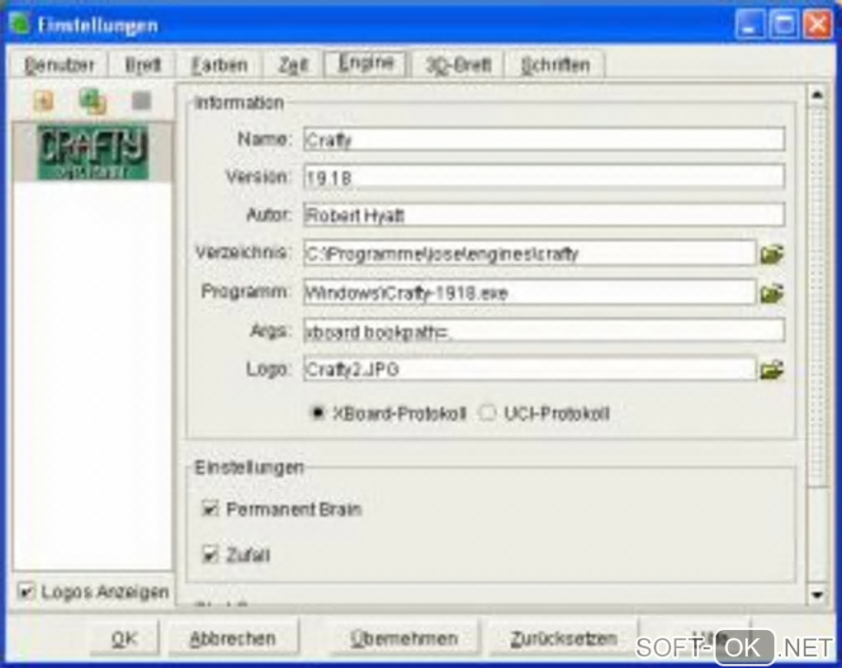Toggle the Logos Anzeigen checkbox
Viewport: 842px width, 668px height.
pos(26,592)
